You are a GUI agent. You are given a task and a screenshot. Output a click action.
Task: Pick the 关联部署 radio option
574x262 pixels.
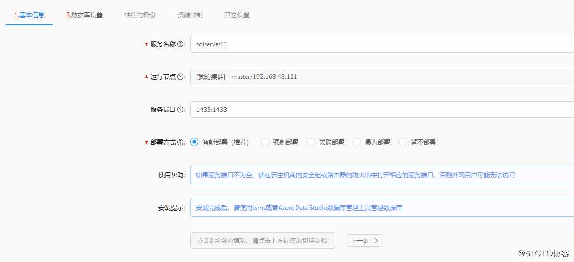(311, 142)
